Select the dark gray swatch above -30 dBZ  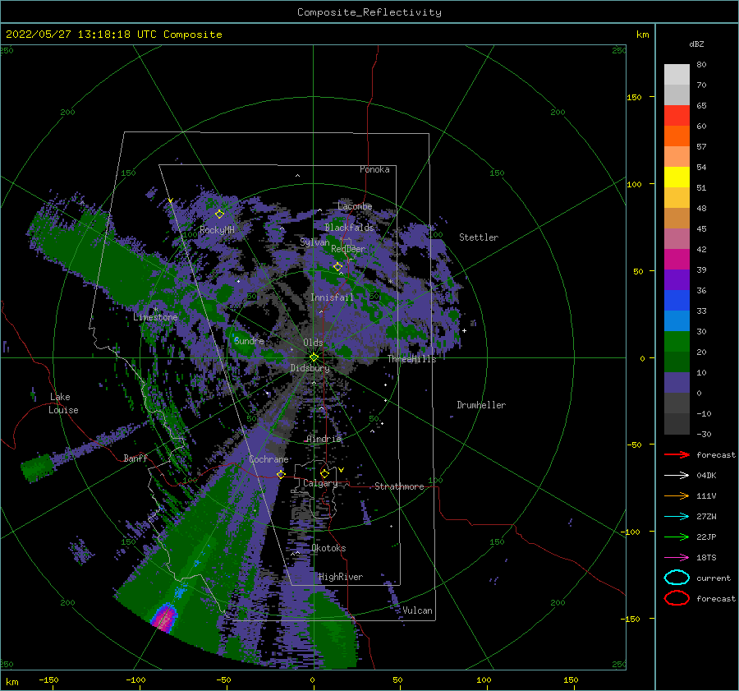point(677,424)
